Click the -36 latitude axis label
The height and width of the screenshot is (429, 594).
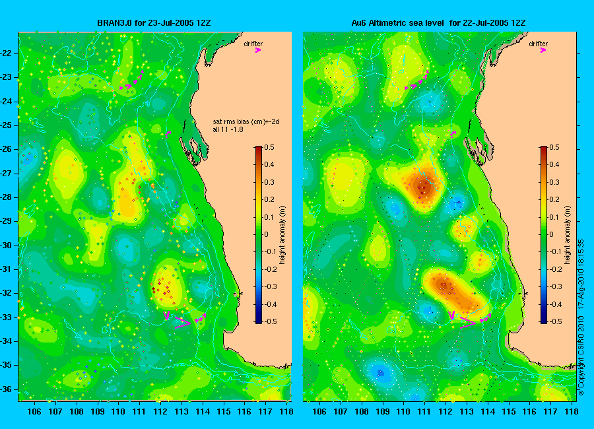point(7,389)
